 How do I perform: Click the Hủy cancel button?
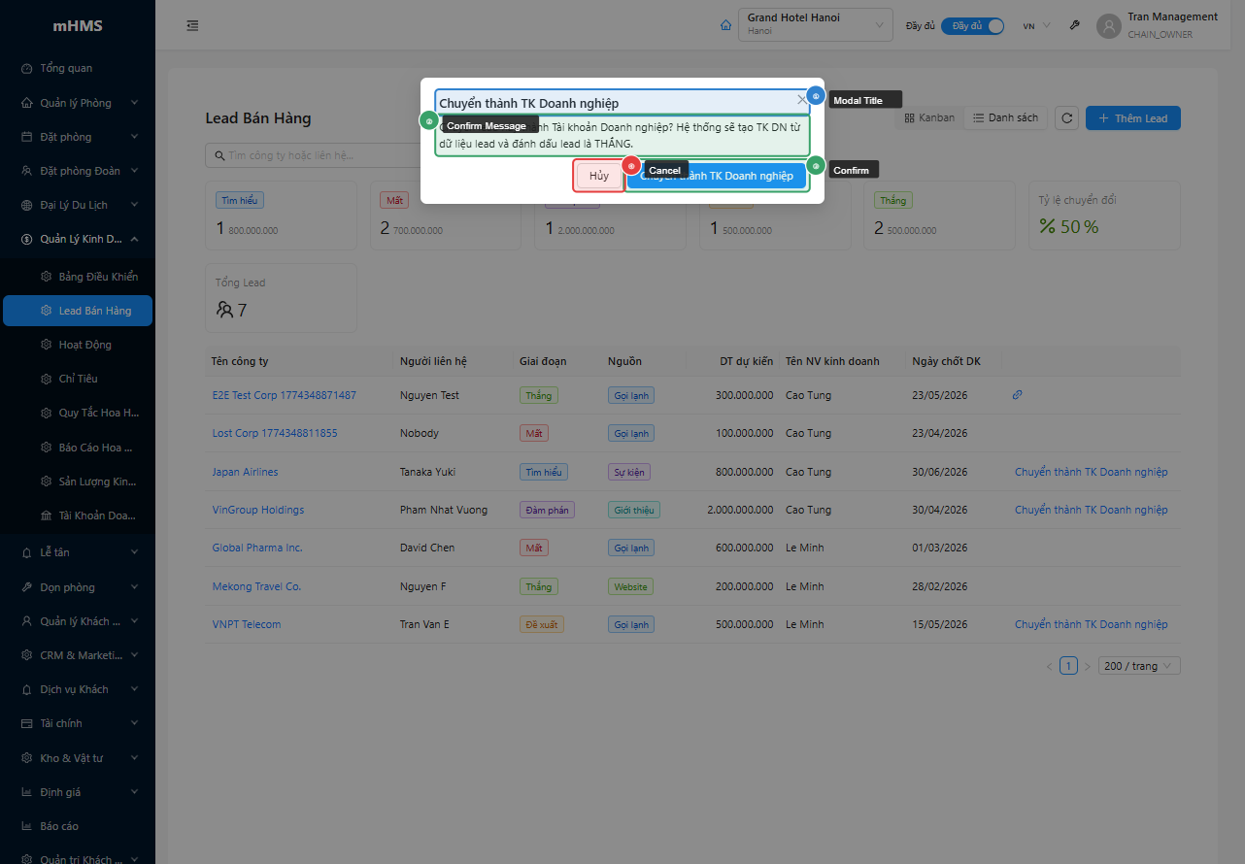599,176
